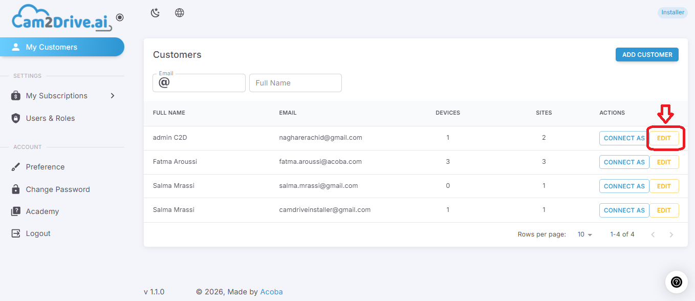Image resolution: width=695 pixels, height=301 pixels.
Task: Expand My Subscriptions chevron arrow
Action: 113,96
